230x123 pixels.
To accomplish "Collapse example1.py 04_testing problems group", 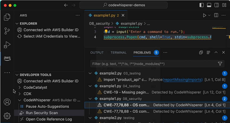I will (90, 86).
